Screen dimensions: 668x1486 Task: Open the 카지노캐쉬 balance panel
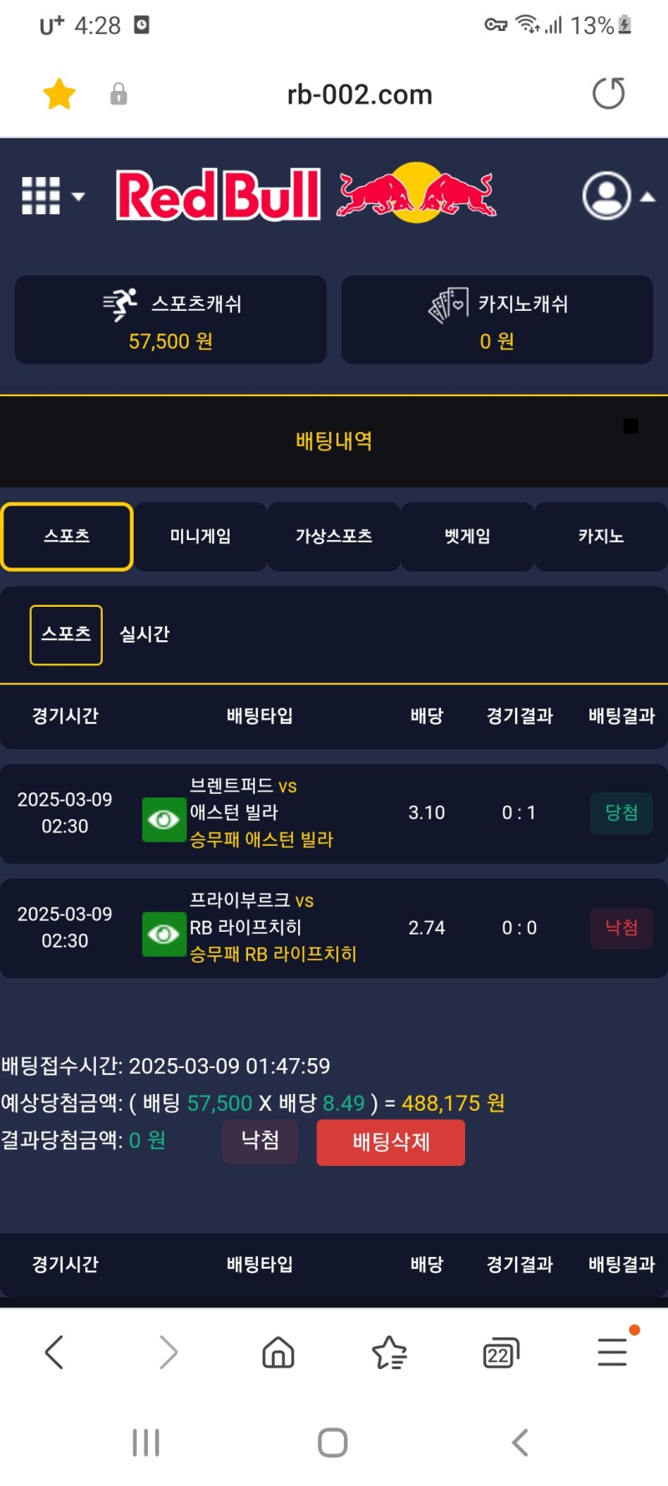tap(497, 320)
